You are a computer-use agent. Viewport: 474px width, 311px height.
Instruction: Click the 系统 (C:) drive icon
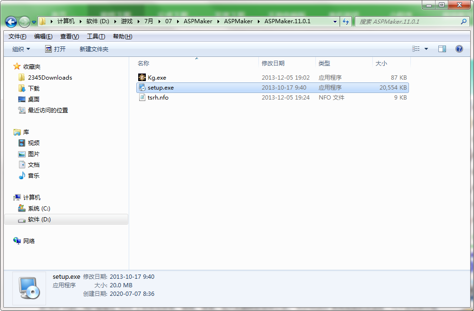pos(22,208)
